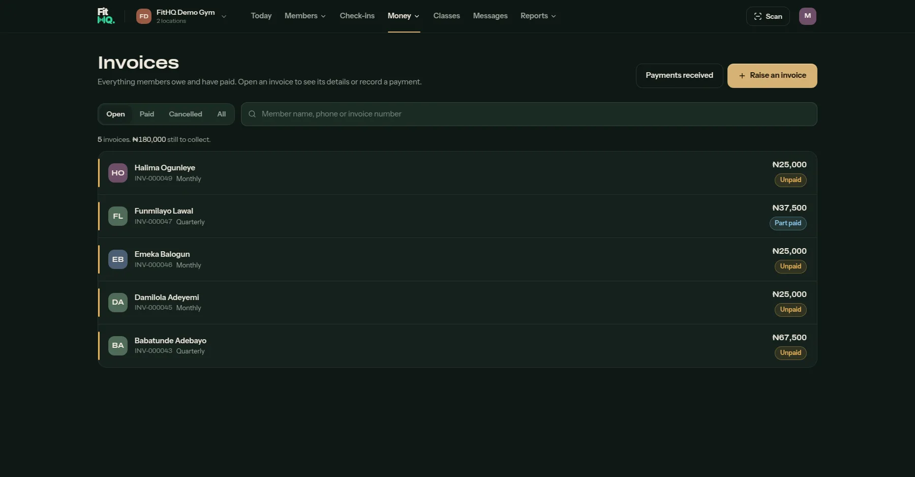Image resolution: width=915 pixels, height=477 pixels.
Task: Switch to the Paid invoices filter
Action: [147, 114]
